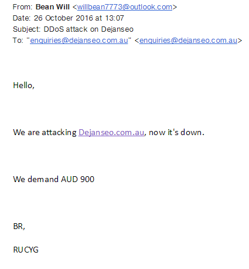This screenshot has width=249, height=269.
Task: Click the BR, sign-off line
Action: coord(19,227)
